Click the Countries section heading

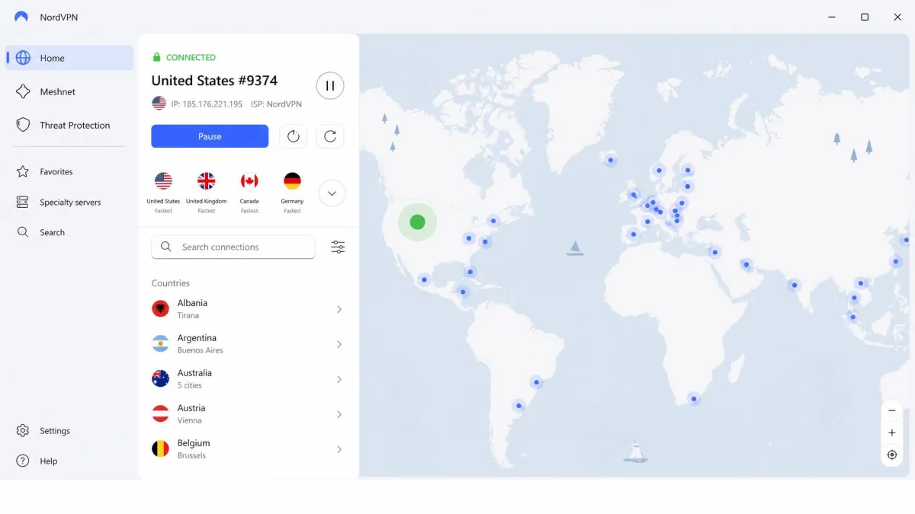(171, 283)
